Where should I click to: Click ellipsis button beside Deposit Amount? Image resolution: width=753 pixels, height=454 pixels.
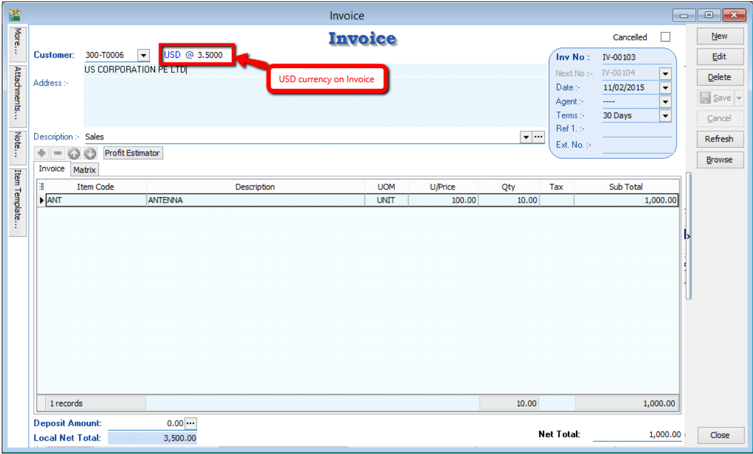pos(191,423)
